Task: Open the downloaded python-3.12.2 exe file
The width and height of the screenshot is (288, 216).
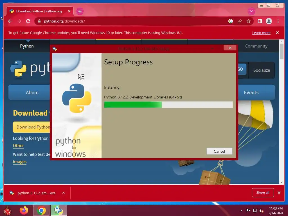Action: tap(32, 193)
